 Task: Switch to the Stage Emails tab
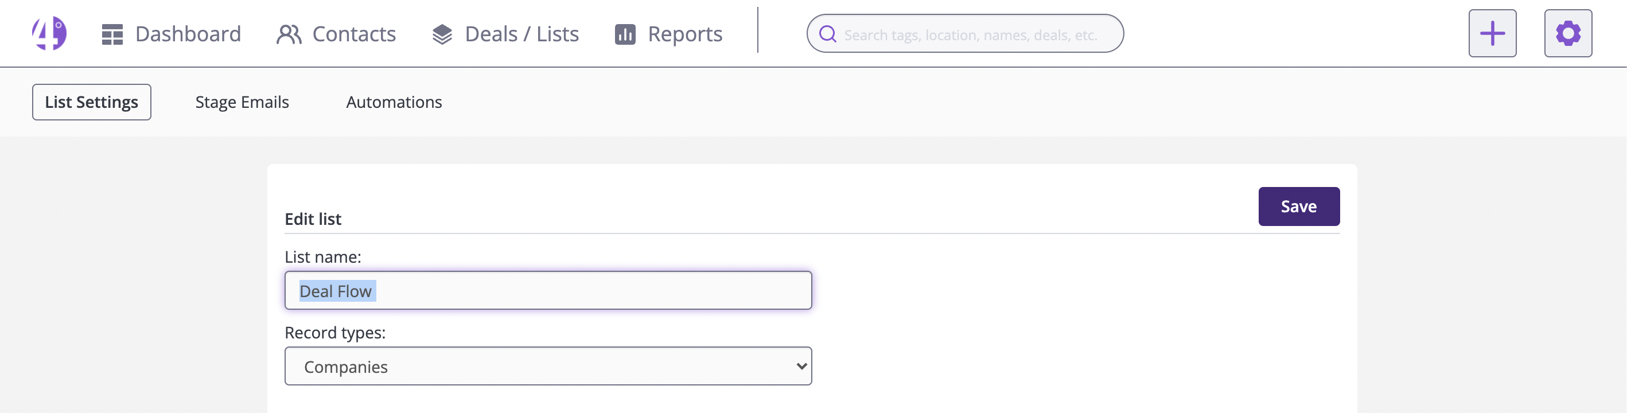(242, 102)
